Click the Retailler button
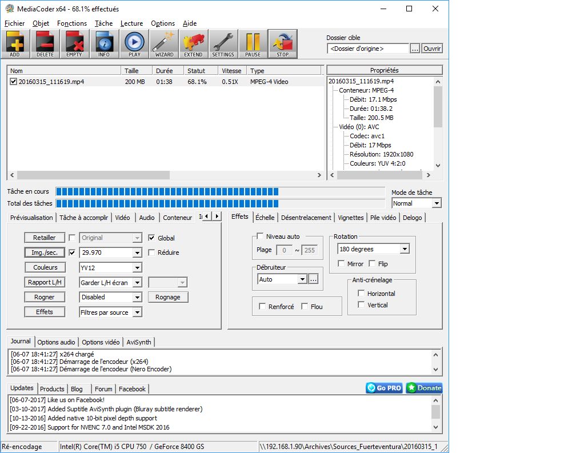 (45, 238)
